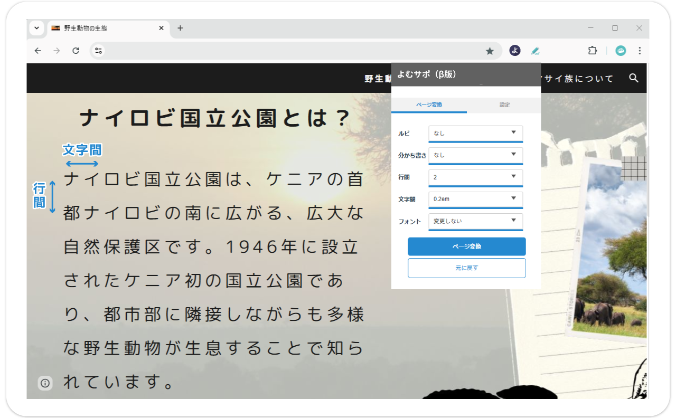676x418 pixels.
Task: Switch to the 設定 tab
Action: pos(504,105)
